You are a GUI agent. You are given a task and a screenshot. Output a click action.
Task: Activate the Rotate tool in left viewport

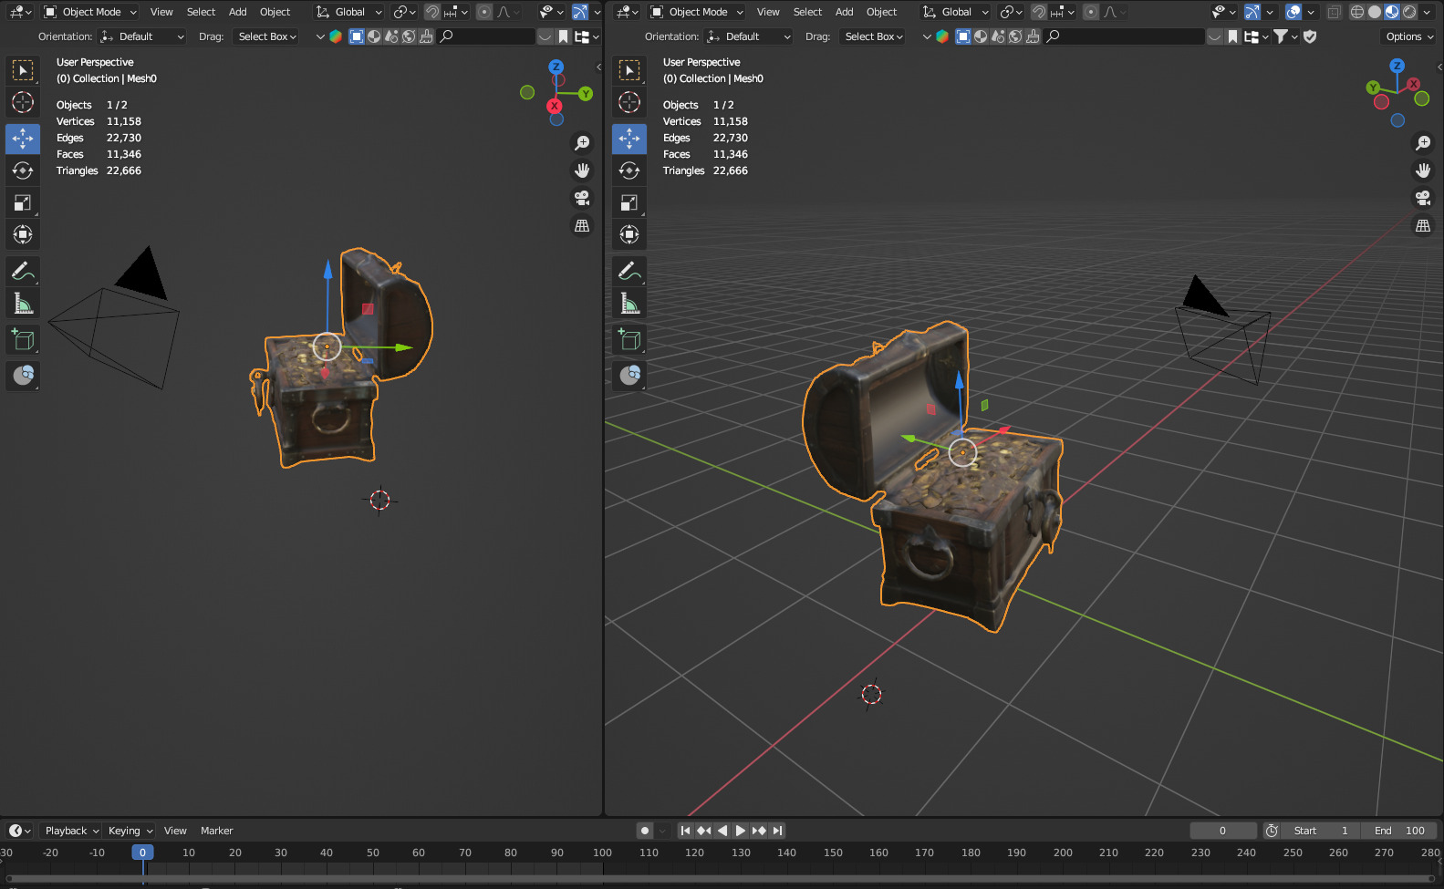pos(23,171)
